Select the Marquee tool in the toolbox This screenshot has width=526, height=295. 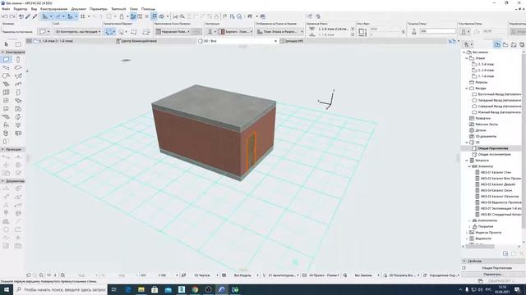coord(18,44)
